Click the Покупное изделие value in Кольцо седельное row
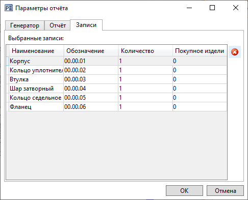This screenshot has width=248, height=200. tap(200, 98)
